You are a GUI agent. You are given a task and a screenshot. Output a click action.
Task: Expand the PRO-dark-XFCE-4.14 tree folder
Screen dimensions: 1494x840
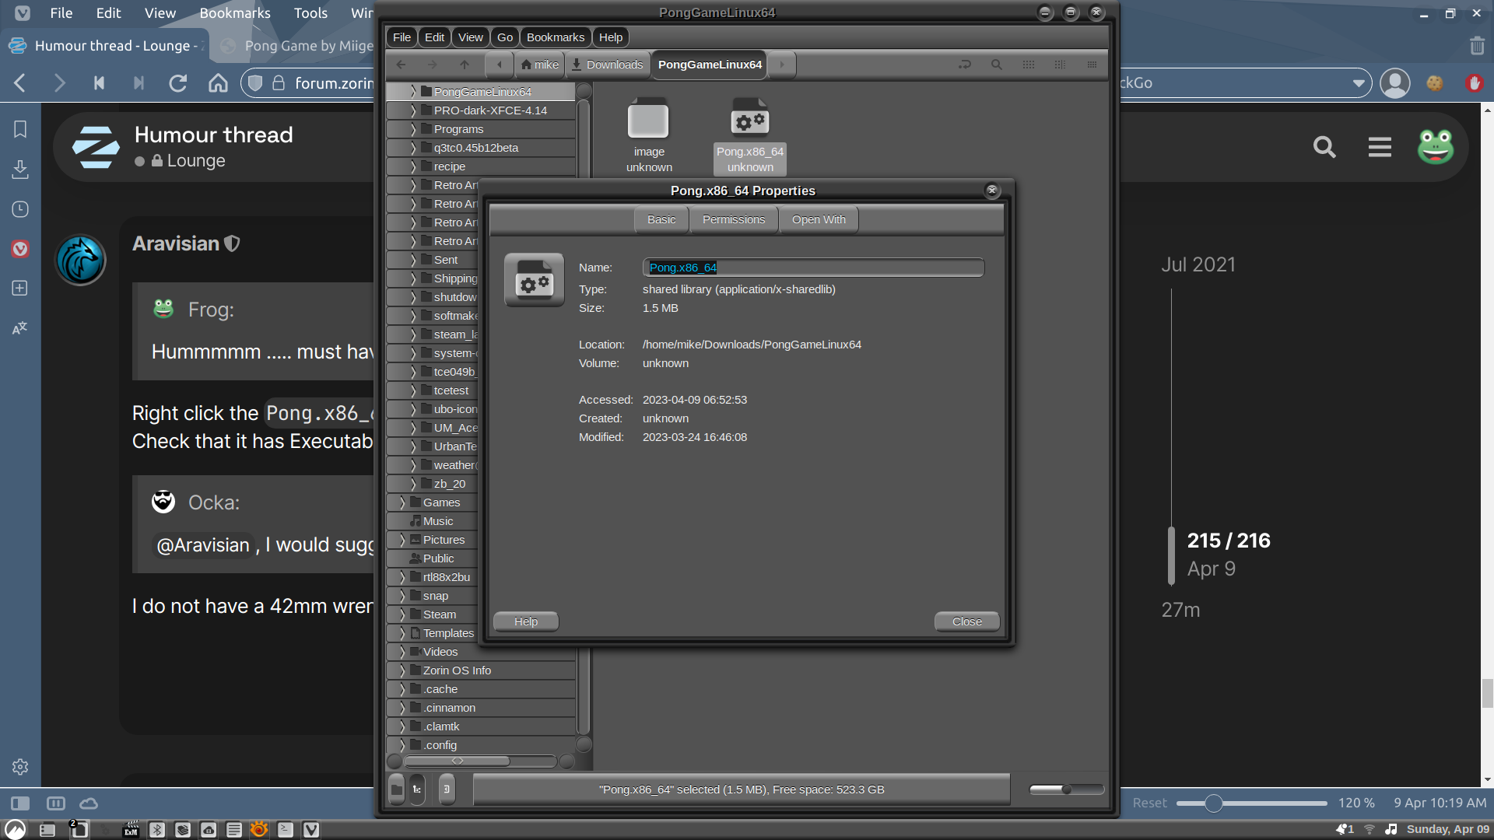coord(412,110)
